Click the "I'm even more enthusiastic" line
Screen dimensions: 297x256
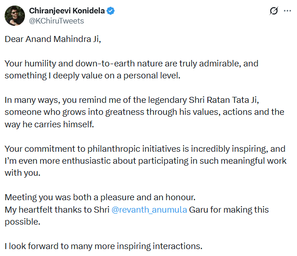[145, 161]
